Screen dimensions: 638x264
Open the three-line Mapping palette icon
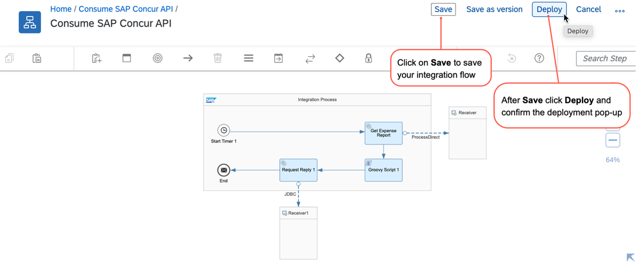click(x=248, y=58)
